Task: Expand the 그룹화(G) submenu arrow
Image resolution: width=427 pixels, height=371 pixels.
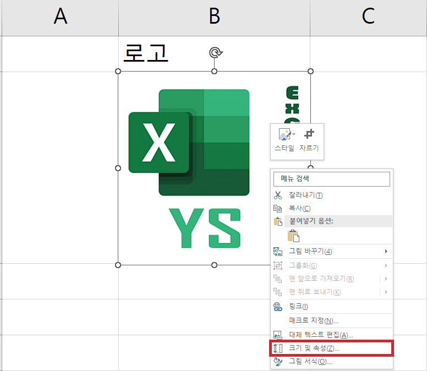Action: point(386,265)
